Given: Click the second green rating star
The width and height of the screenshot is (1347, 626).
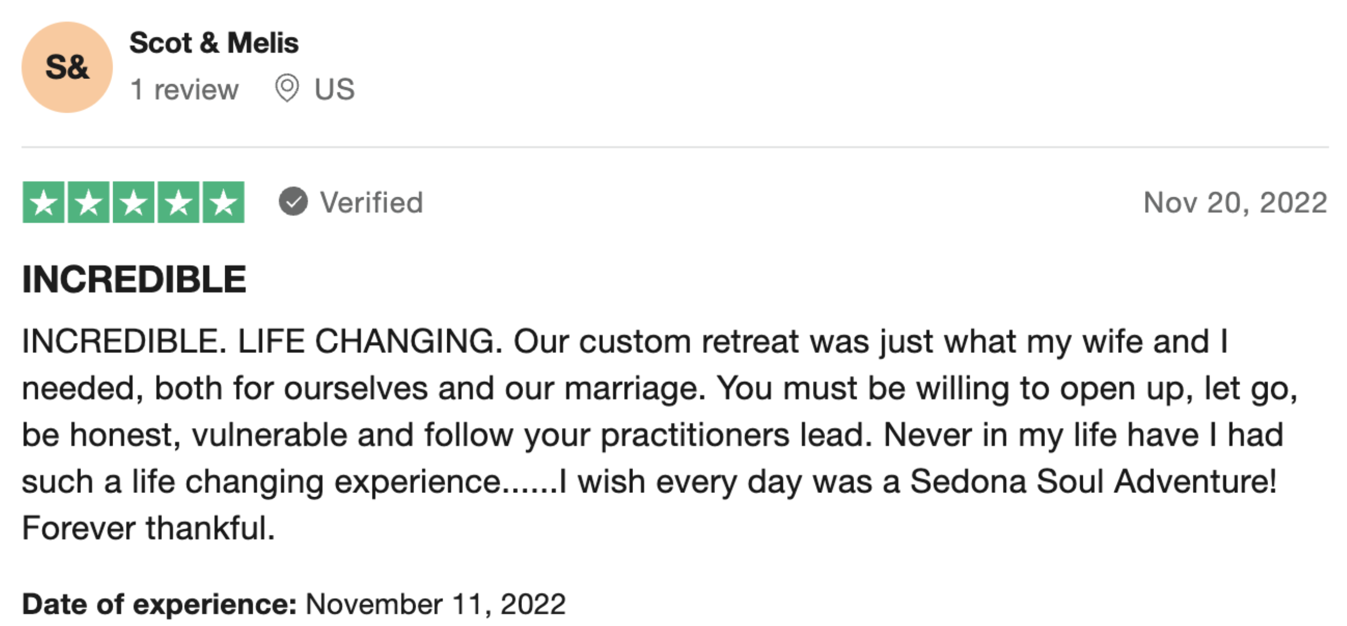Looking at the screenshot, I should pyautogui.click(x=89, y=203).
